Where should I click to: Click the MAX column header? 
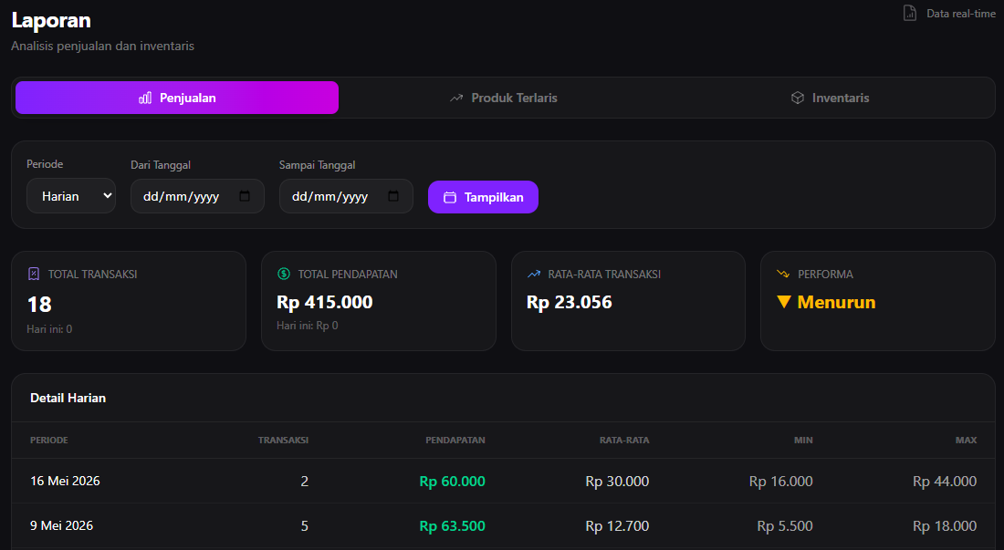[x=966, y=440]
